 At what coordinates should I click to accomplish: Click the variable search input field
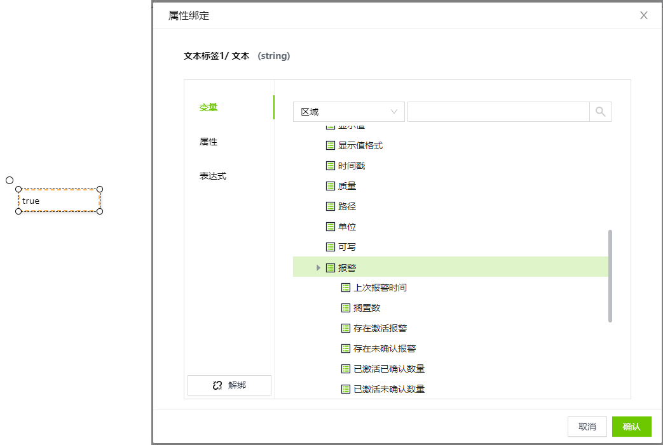[x=498, y=112]
